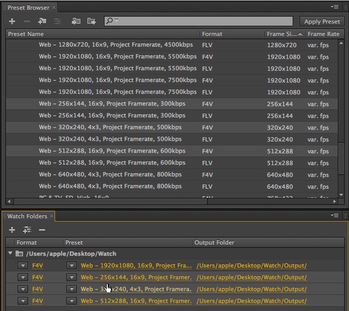This screenshot has width=349, height=311.
Task: Collapse /Users/apple/Desktop/Watch folder tree
Action: tap(10, 253)
